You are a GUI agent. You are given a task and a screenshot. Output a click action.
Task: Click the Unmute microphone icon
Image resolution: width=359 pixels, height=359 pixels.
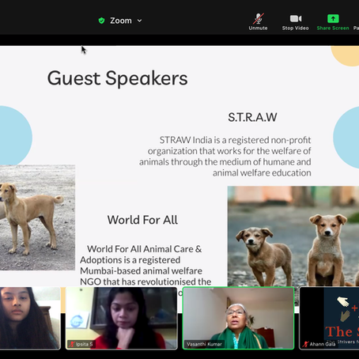[259, 19]
